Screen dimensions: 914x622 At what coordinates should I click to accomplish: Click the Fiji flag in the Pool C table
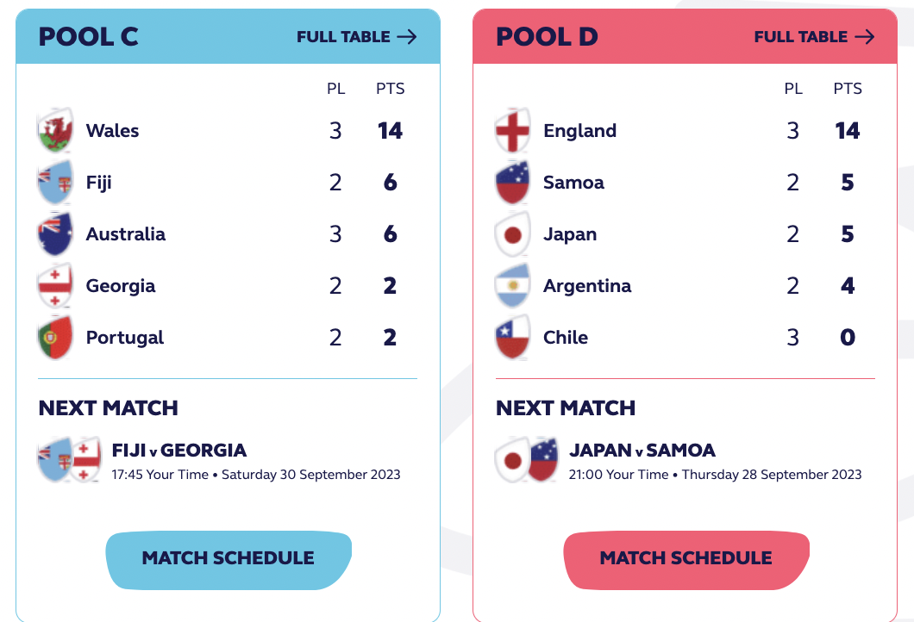[x=55, y=182]
